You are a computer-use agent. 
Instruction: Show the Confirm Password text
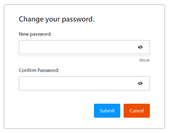tap(140, 83)
